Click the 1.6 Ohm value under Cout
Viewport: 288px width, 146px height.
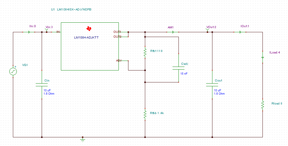pyautogui.click(x=219, y=93)
